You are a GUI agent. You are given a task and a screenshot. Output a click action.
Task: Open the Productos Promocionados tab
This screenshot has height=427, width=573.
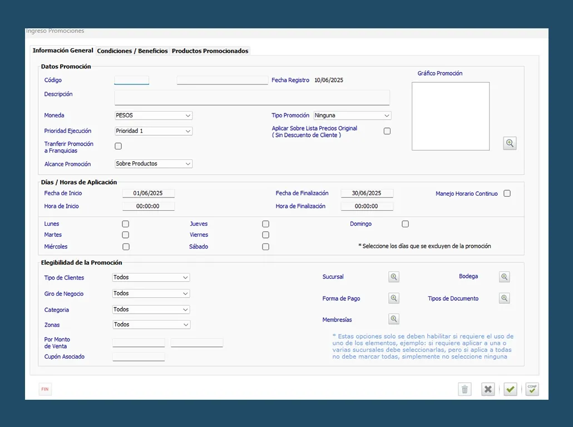[x=210, y=51]
